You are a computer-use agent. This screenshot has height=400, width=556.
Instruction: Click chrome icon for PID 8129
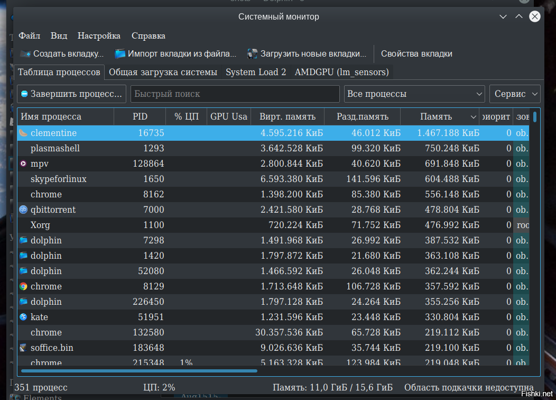[x=23, y=286]
